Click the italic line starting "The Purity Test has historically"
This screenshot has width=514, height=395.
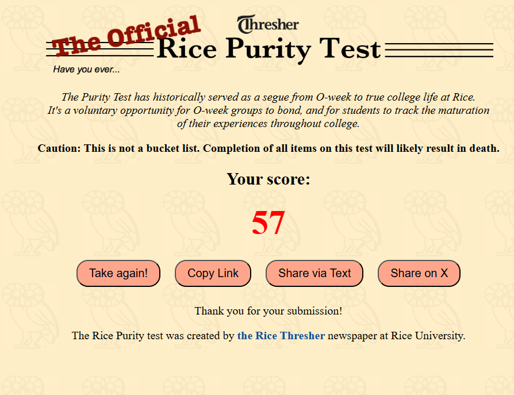268,97
